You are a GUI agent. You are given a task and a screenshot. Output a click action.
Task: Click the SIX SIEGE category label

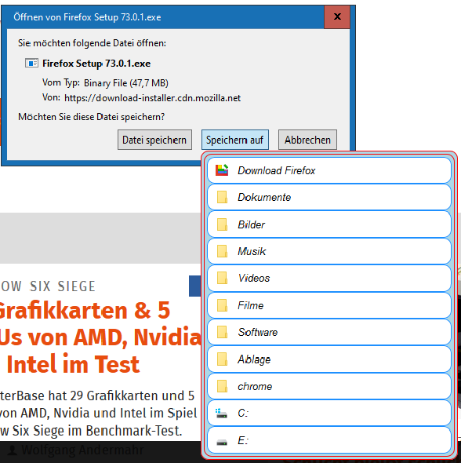pyautogui.click(x=63, y=286)
